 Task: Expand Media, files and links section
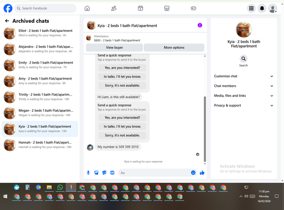tap(244, 96)
